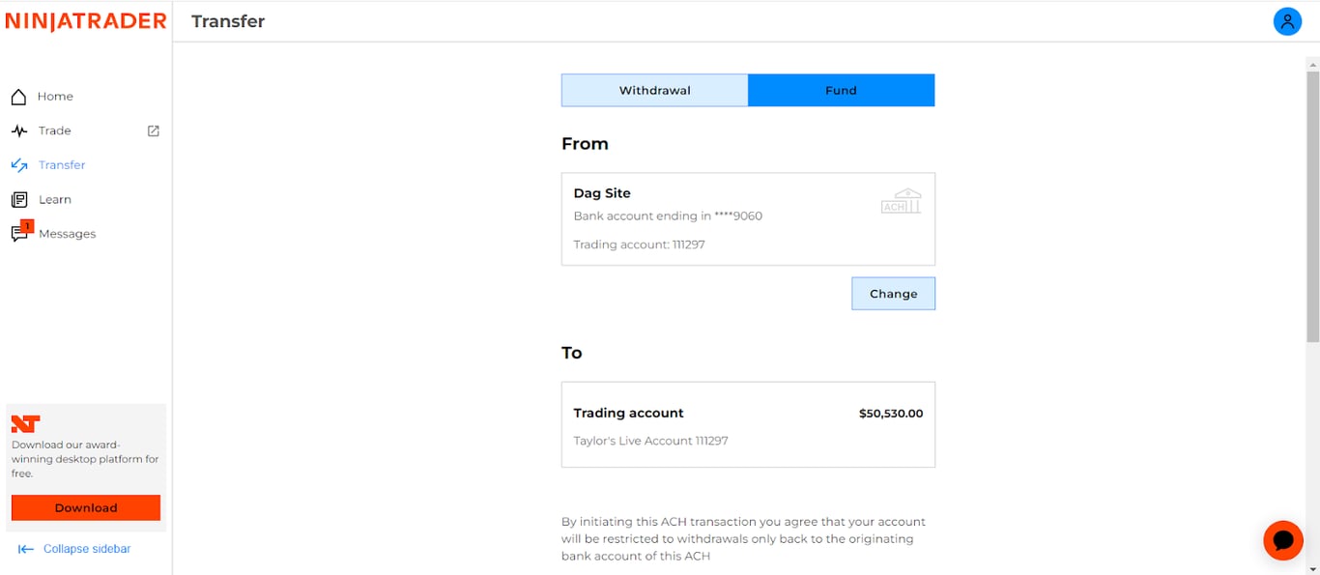
Task: Open the live chat bubble icon
Action: pyautogui.click(x=1283, y=539)
